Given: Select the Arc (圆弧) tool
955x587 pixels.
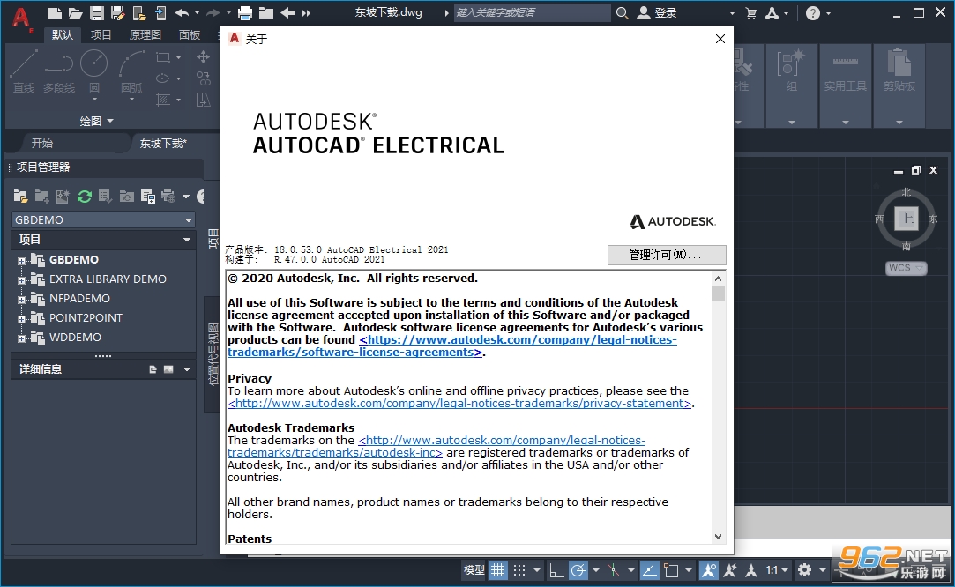Looking at the screenshot, I should [x=131, y=73].
